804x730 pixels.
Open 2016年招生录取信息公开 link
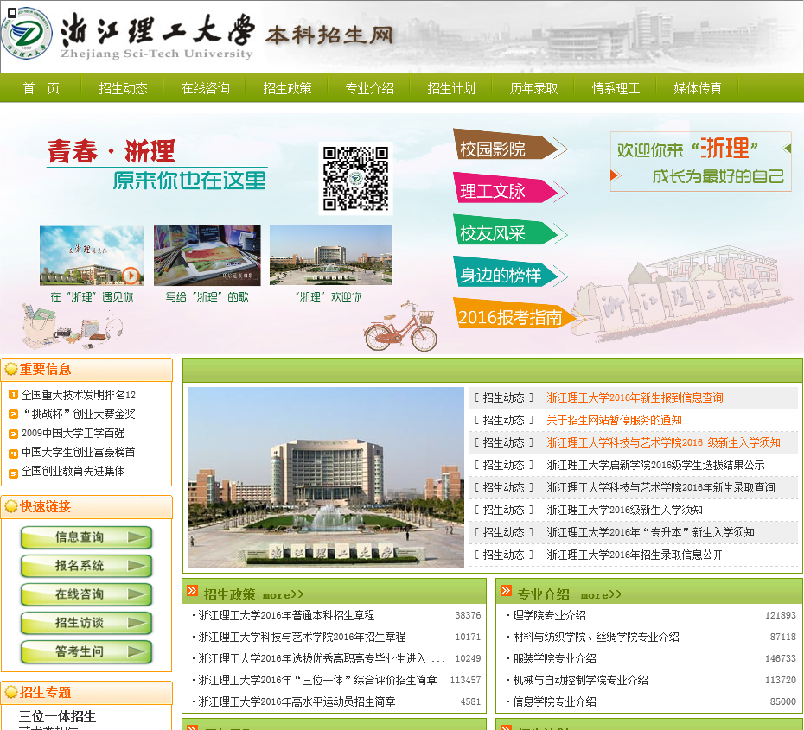pos(635,555)
